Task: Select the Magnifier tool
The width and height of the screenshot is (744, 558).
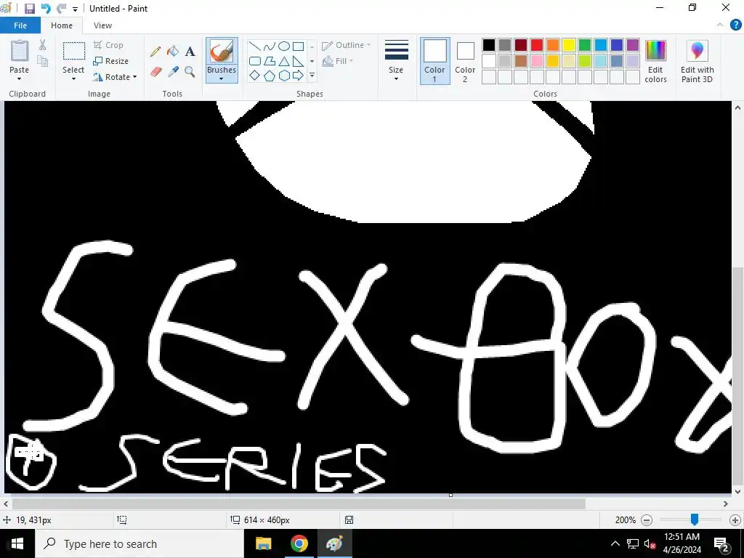Action: 190,72
